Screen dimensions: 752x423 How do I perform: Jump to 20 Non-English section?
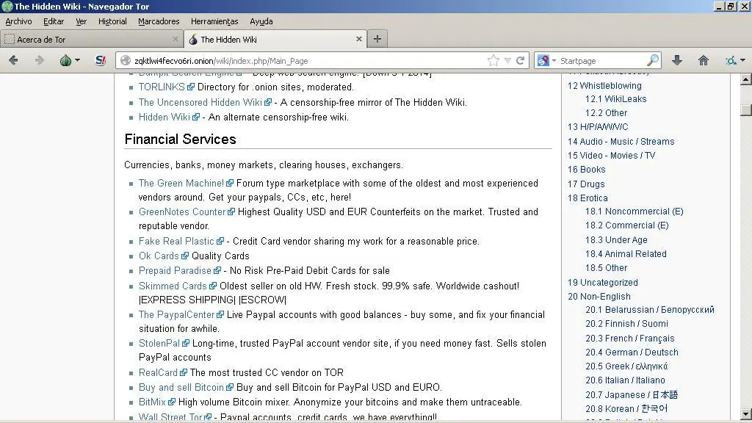point(599,297)
